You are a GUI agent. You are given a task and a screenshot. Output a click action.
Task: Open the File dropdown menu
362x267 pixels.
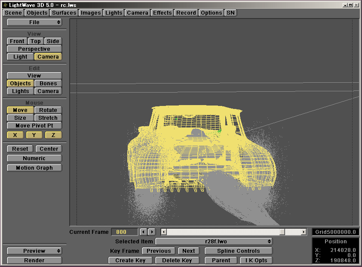34,22
